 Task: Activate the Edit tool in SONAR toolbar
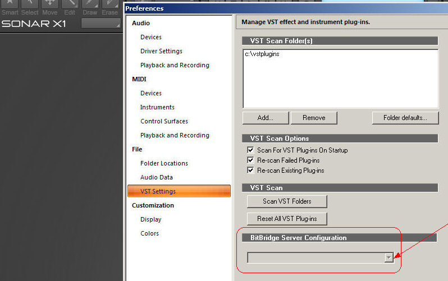tap(70, 8)
